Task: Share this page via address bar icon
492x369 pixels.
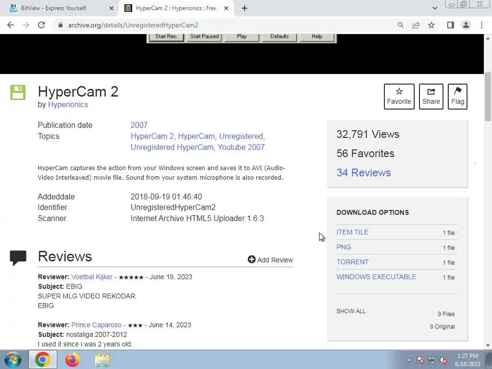Action: [416, 25]
